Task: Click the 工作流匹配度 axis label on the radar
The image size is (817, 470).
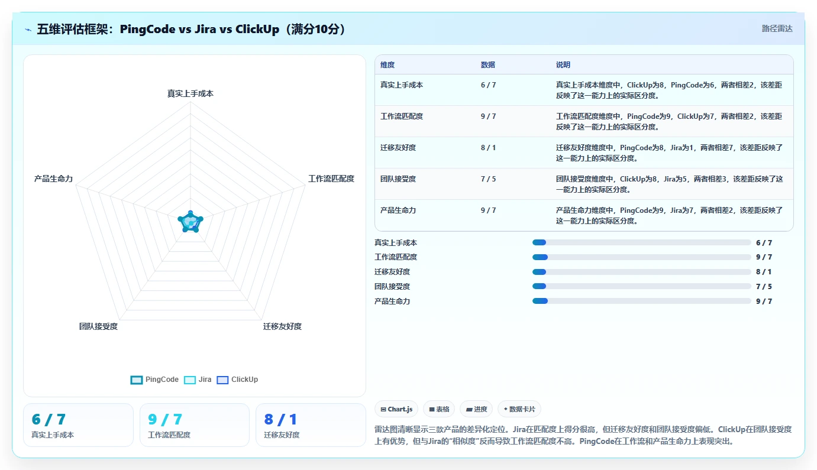Action: point(331,179)
